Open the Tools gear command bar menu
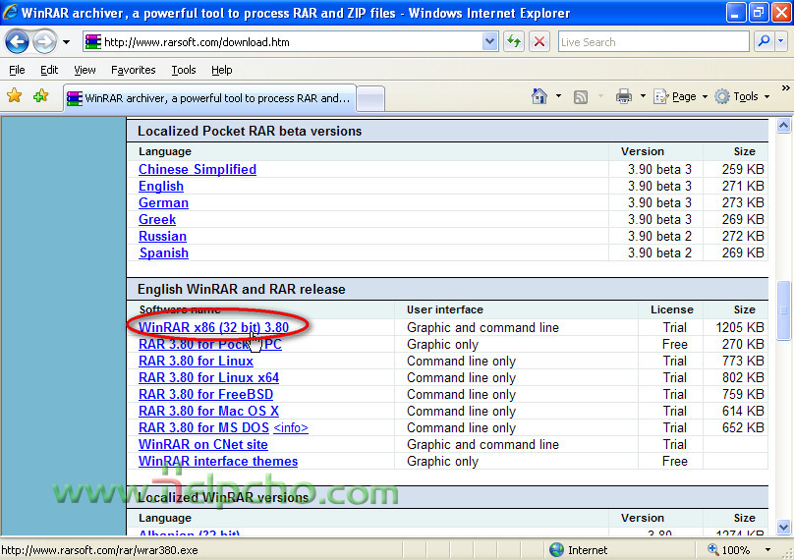Viewport: 794px width, 560px height. [742, 96]
